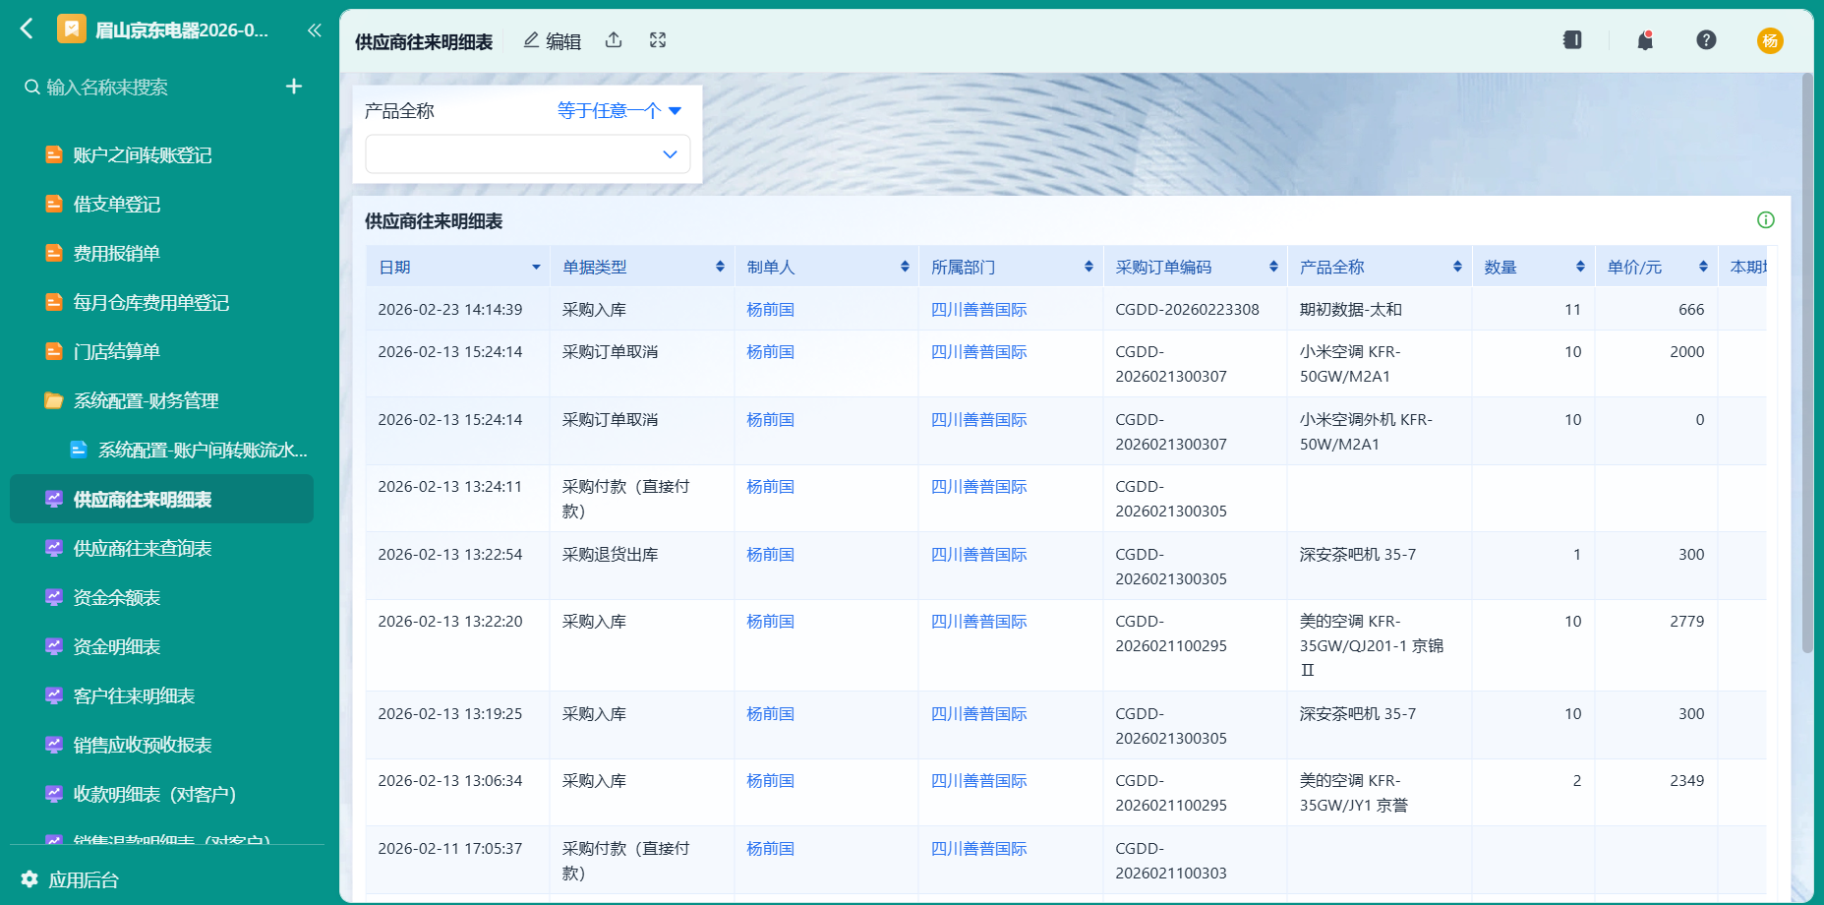Click the user avatar 杨
1824x905 pixels.
click(1770, 40)
